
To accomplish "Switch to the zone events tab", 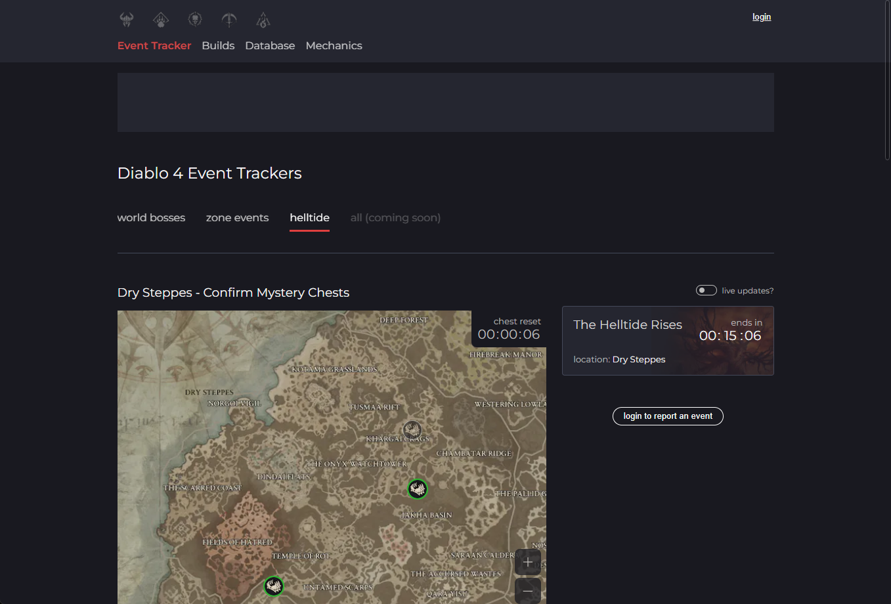I will (x=237, y=217).
